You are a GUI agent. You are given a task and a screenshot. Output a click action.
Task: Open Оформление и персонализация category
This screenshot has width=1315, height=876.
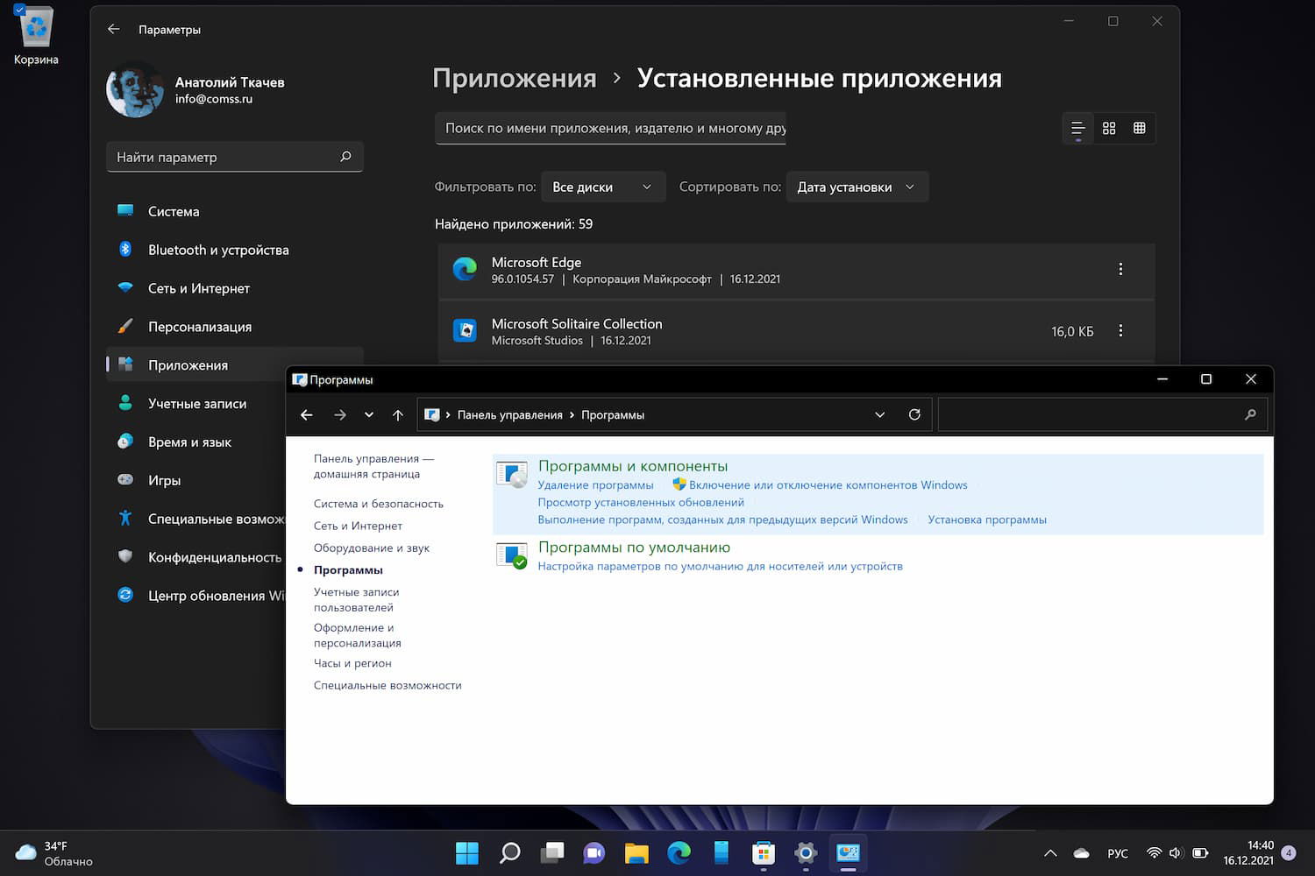(358, 635)
